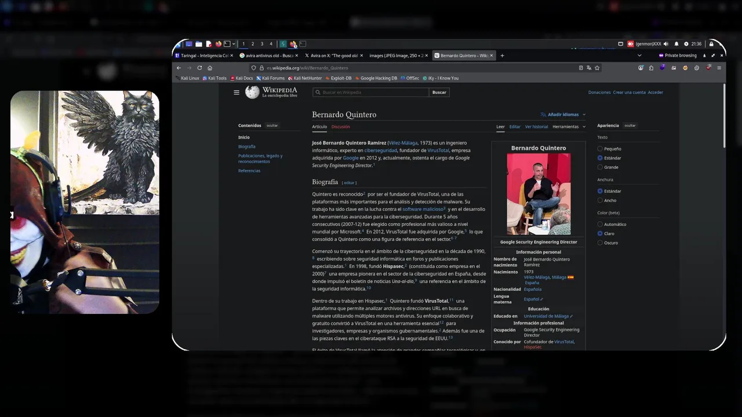Switch to workspace 3 in the panel
This screenshot has height=417, width=742.
[261, 43]
